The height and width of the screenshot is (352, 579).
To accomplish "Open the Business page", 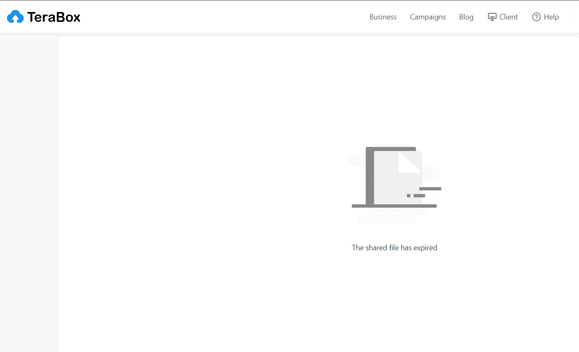I will pyautogui.click(x=383, y=17).
